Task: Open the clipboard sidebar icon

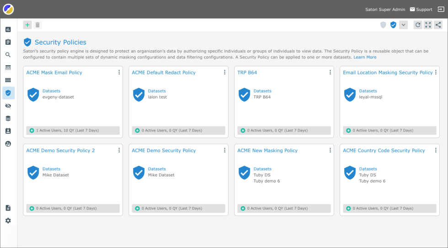Action: [x=8, y=42]
